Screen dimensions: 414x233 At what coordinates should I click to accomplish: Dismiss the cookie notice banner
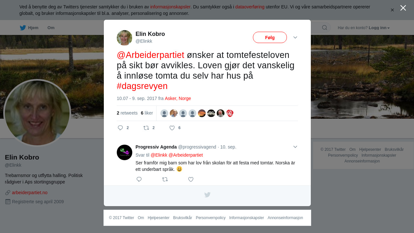point(392,10)
